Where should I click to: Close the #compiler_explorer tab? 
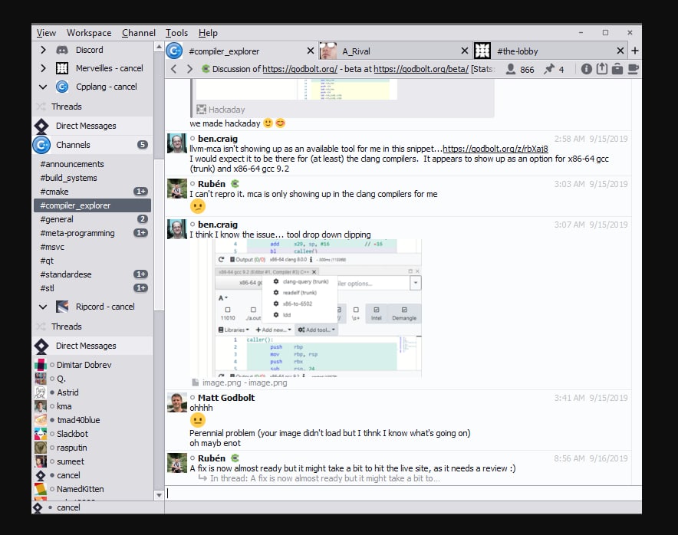pyautogui.click(x=311, y=51)
